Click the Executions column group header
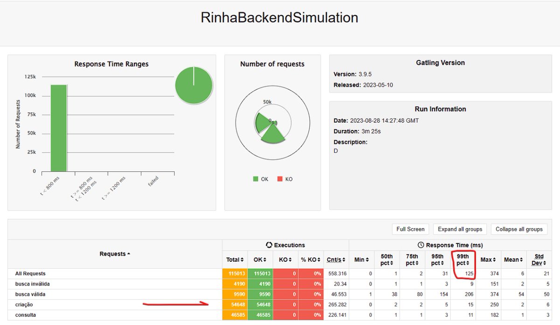Viewport: 560px width, 325px height. pyautogui.click(x=285, y=245)
